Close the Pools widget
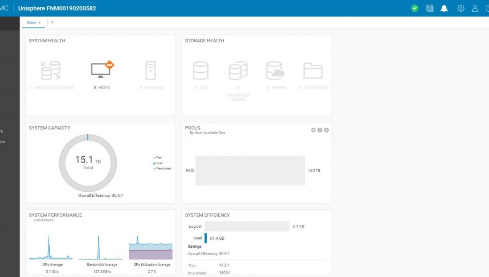Viewport: 489px width, 277px height. click(326, 130)
